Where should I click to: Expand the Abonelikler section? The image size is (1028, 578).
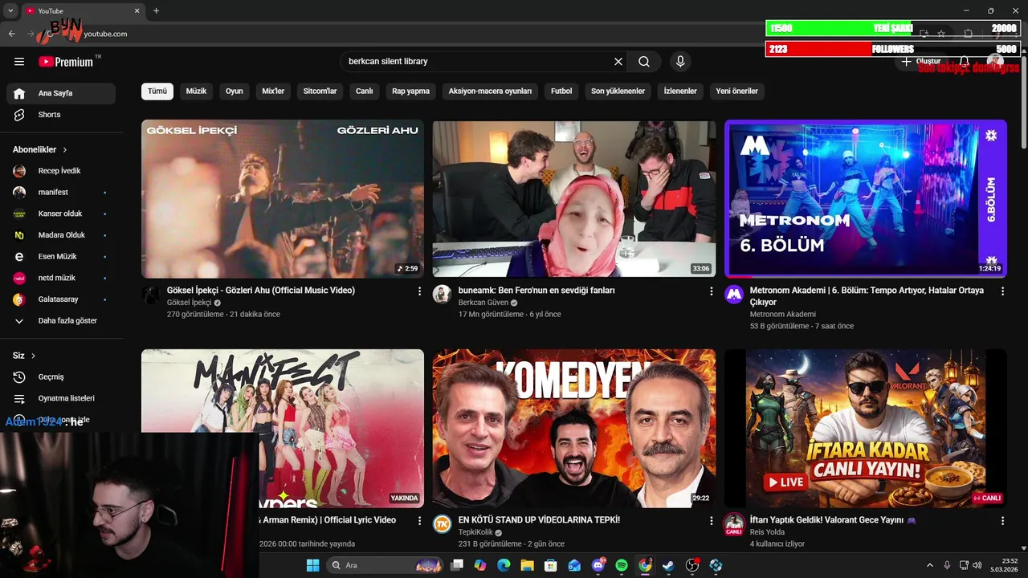click(40, 149)
